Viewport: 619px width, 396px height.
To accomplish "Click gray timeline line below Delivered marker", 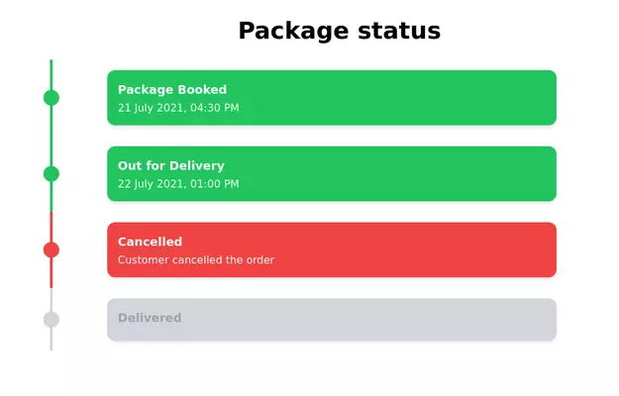I will point(52,341).
